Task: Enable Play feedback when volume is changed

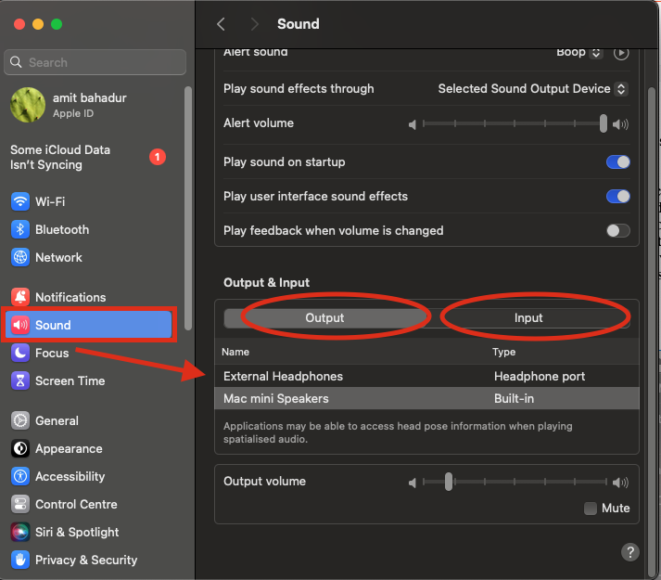Action: [x=618, y=230]
